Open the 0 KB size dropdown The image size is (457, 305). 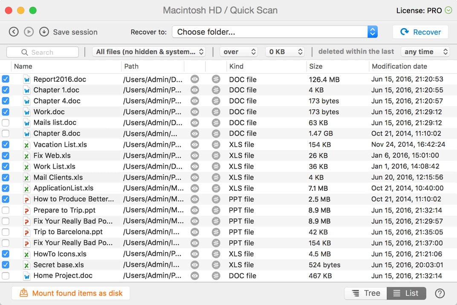[x=285, y=52]
